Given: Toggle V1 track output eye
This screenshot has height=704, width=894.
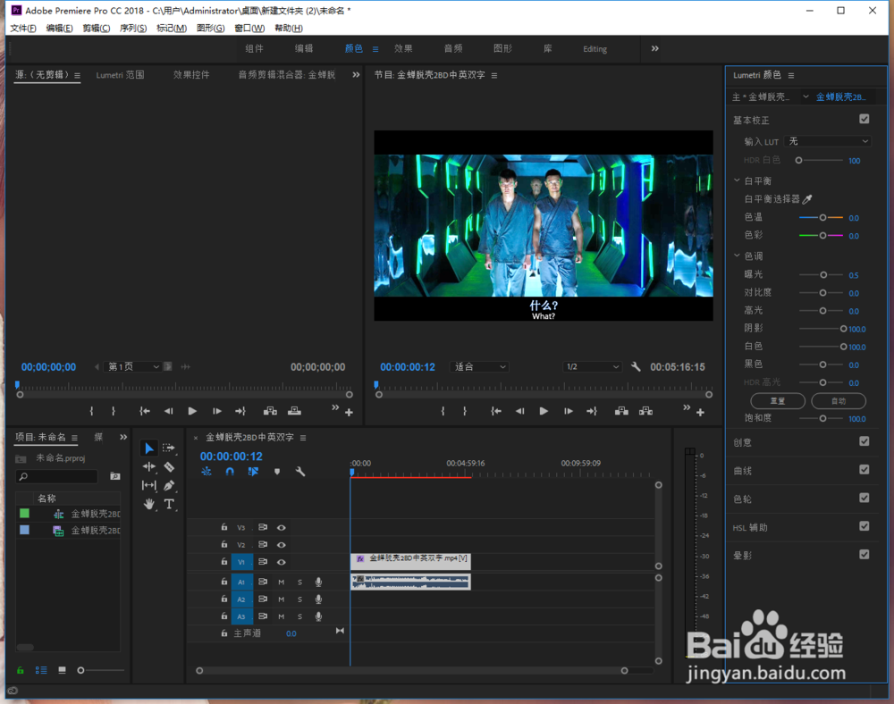Looking at the screenshot, I should [282, 562].
